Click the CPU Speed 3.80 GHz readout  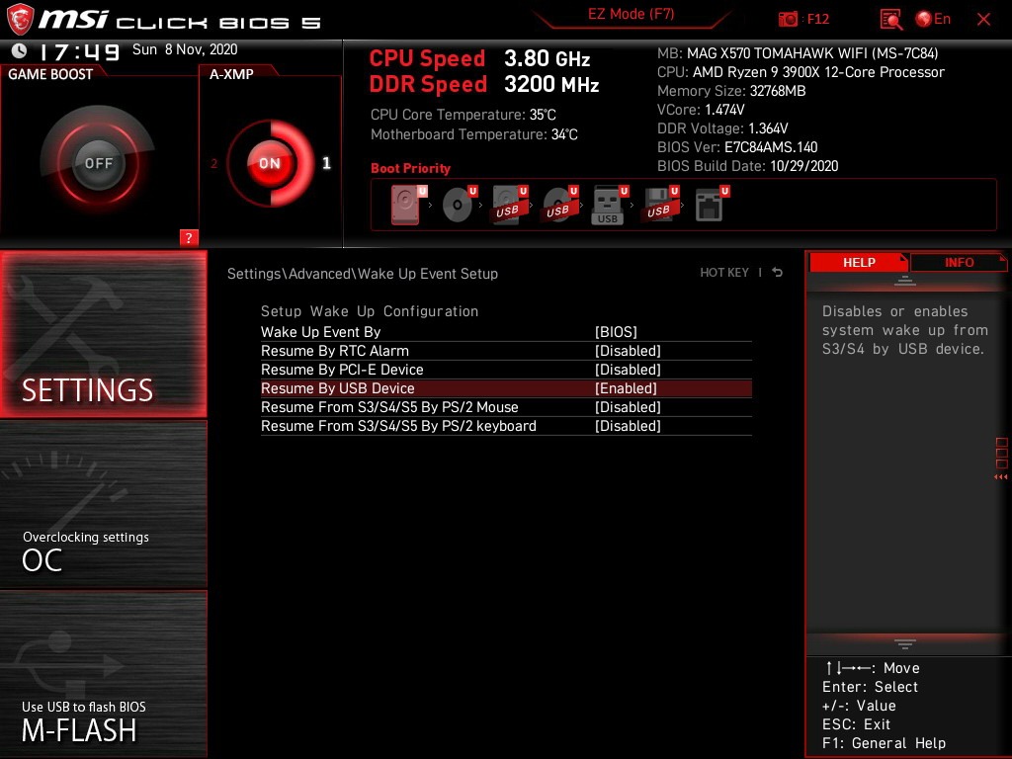(479, 58)
